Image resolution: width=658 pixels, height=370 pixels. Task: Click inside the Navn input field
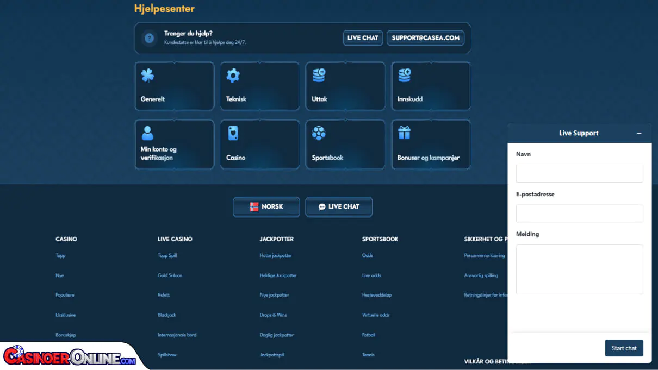[579, 173]
